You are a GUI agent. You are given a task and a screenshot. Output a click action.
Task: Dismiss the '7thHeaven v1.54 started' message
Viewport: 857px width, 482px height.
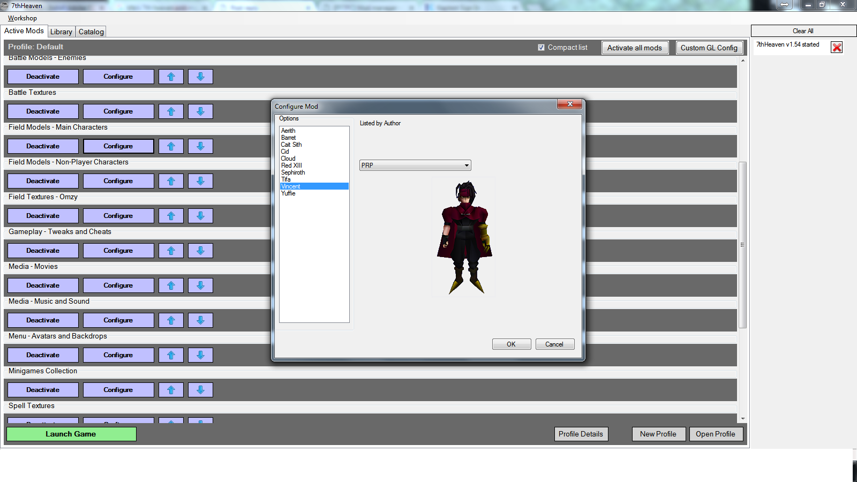(x=837, y=47)
